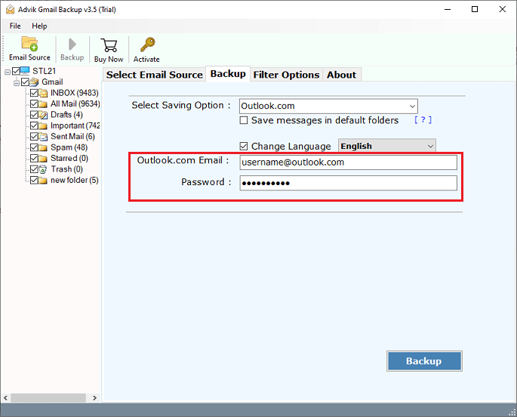Click the Important folder icon

[43, 125]
